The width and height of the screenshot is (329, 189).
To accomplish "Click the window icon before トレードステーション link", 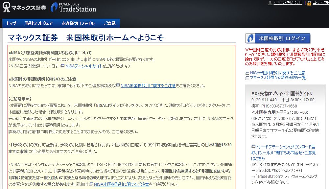I will pyautogui.click(x=253, y=146).
